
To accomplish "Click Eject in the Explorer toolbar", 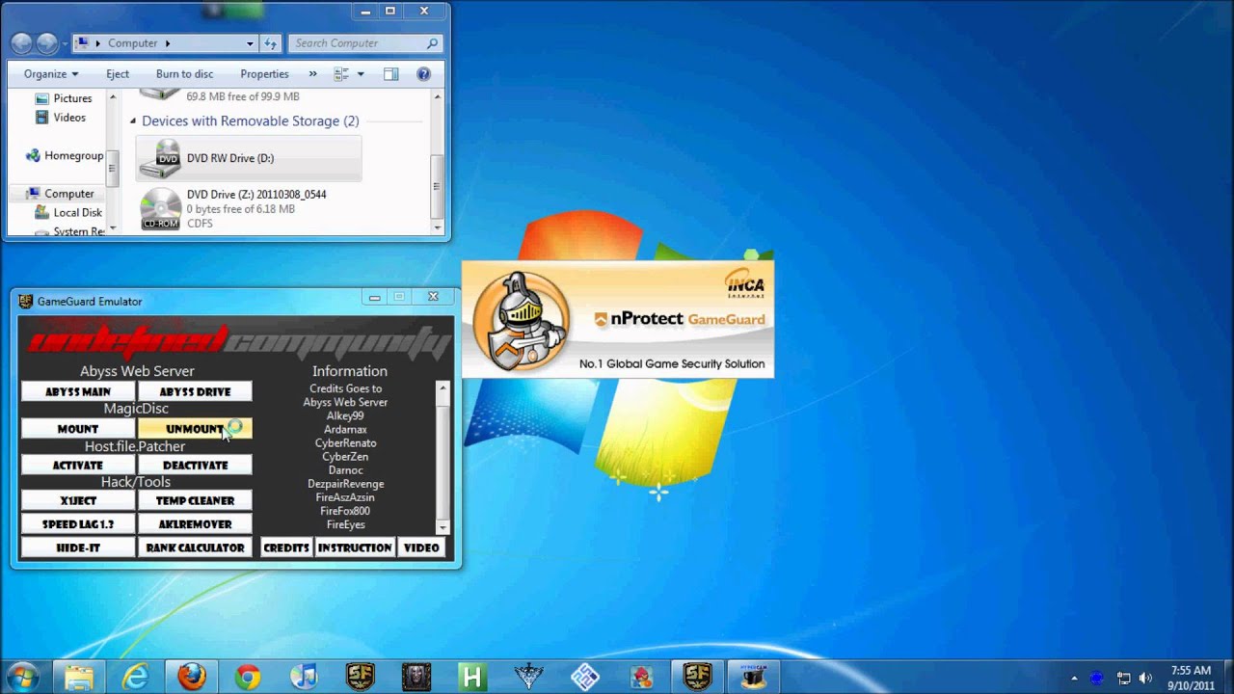I will click(x=118, y=74).
